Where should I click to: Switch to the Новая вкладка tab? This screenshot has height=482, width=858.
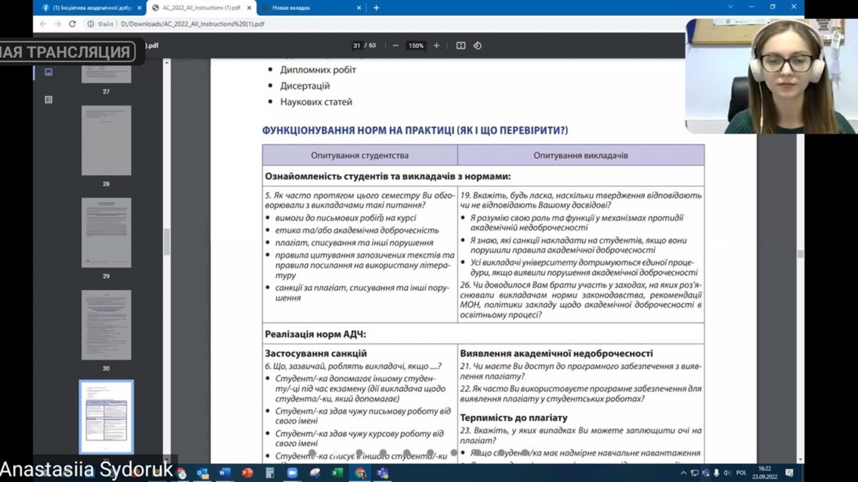[303, 8]
